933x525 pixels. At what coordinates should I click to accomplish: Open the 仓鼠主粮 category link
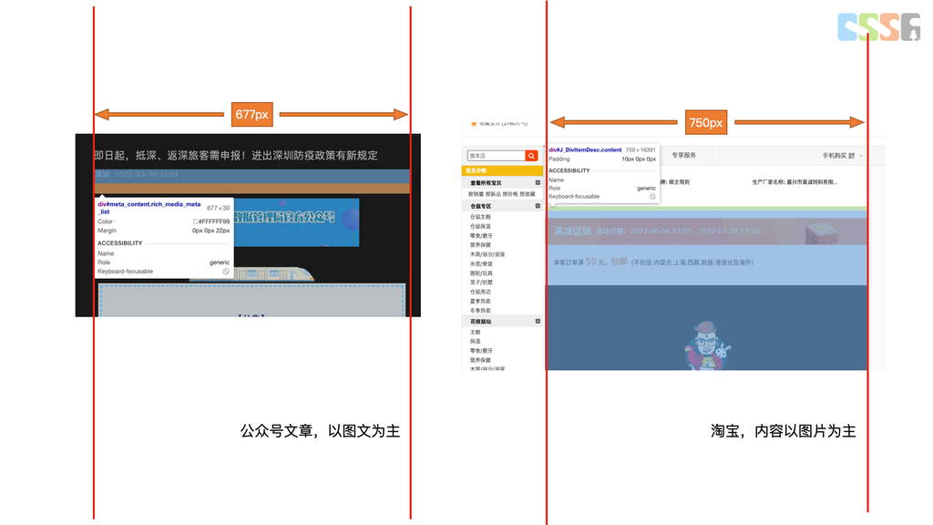click(x=480, y=217)
